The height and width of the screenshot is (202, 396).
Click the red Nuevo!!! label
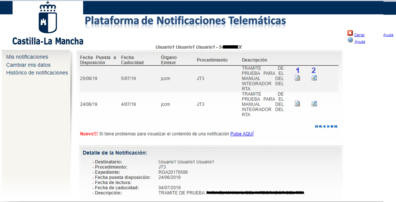pos(89,134)
